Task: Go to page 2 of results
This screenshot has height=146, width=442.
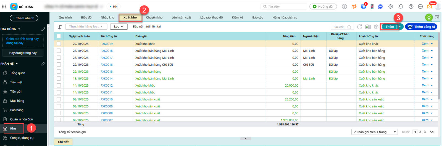Action: click(x=420, y=132)
